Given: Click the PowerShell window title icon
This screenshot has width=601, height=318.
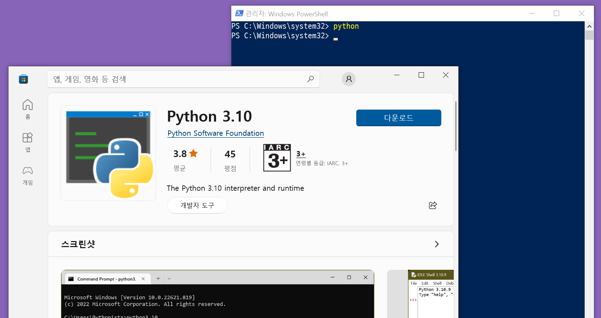Looking at the screenshot, I should 239,13.
